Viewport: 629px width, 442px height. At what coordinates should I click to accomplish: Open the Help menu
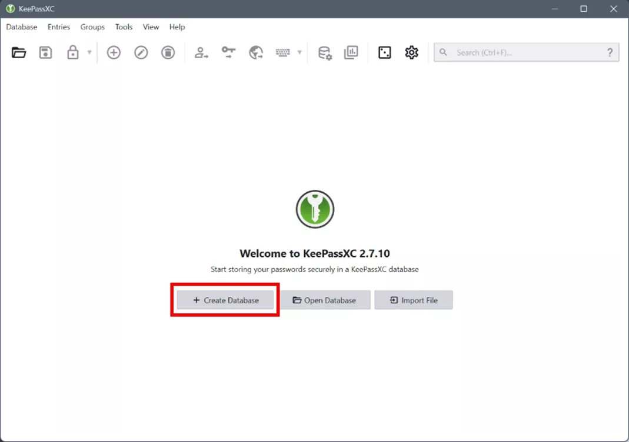pyautogui.click(x=177, y=27)
